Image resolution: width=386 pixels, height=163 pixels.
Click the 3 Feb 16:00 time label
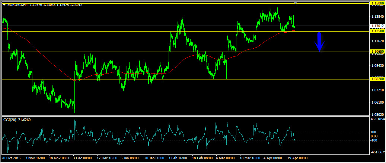(178, 158)
